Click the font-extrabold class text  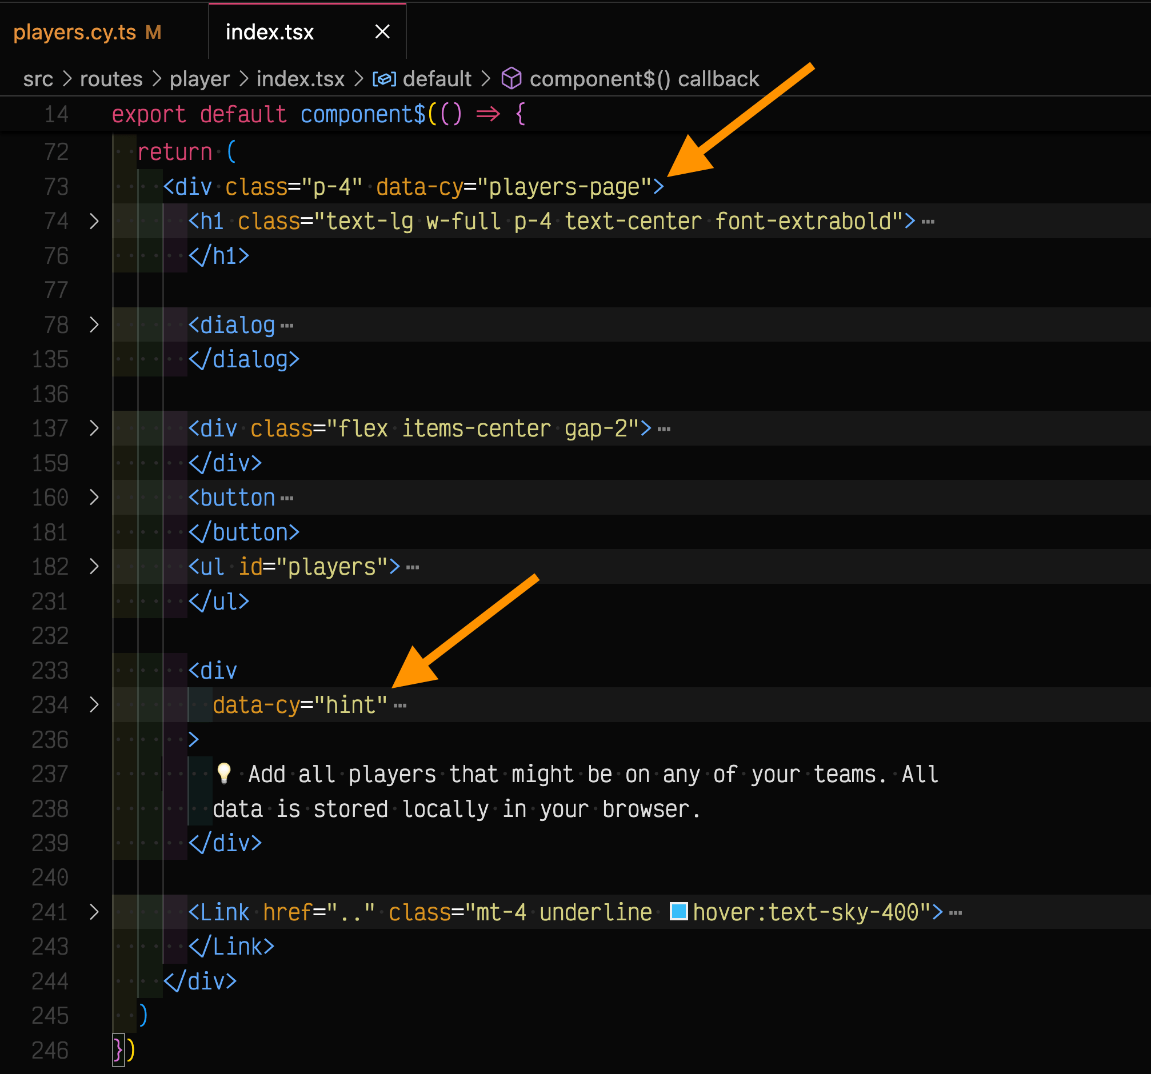click(802, 221)
